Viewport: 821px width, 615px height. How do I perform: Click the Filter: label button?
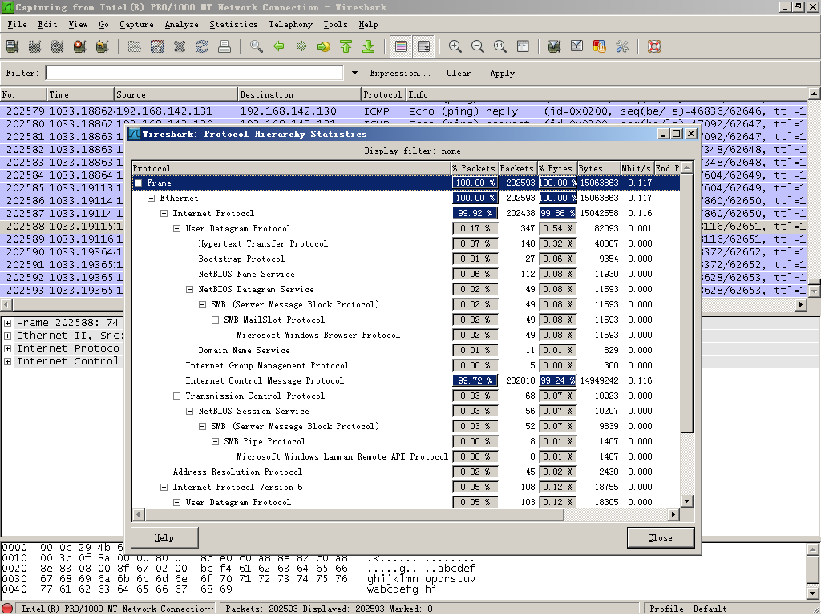point(22,73)
